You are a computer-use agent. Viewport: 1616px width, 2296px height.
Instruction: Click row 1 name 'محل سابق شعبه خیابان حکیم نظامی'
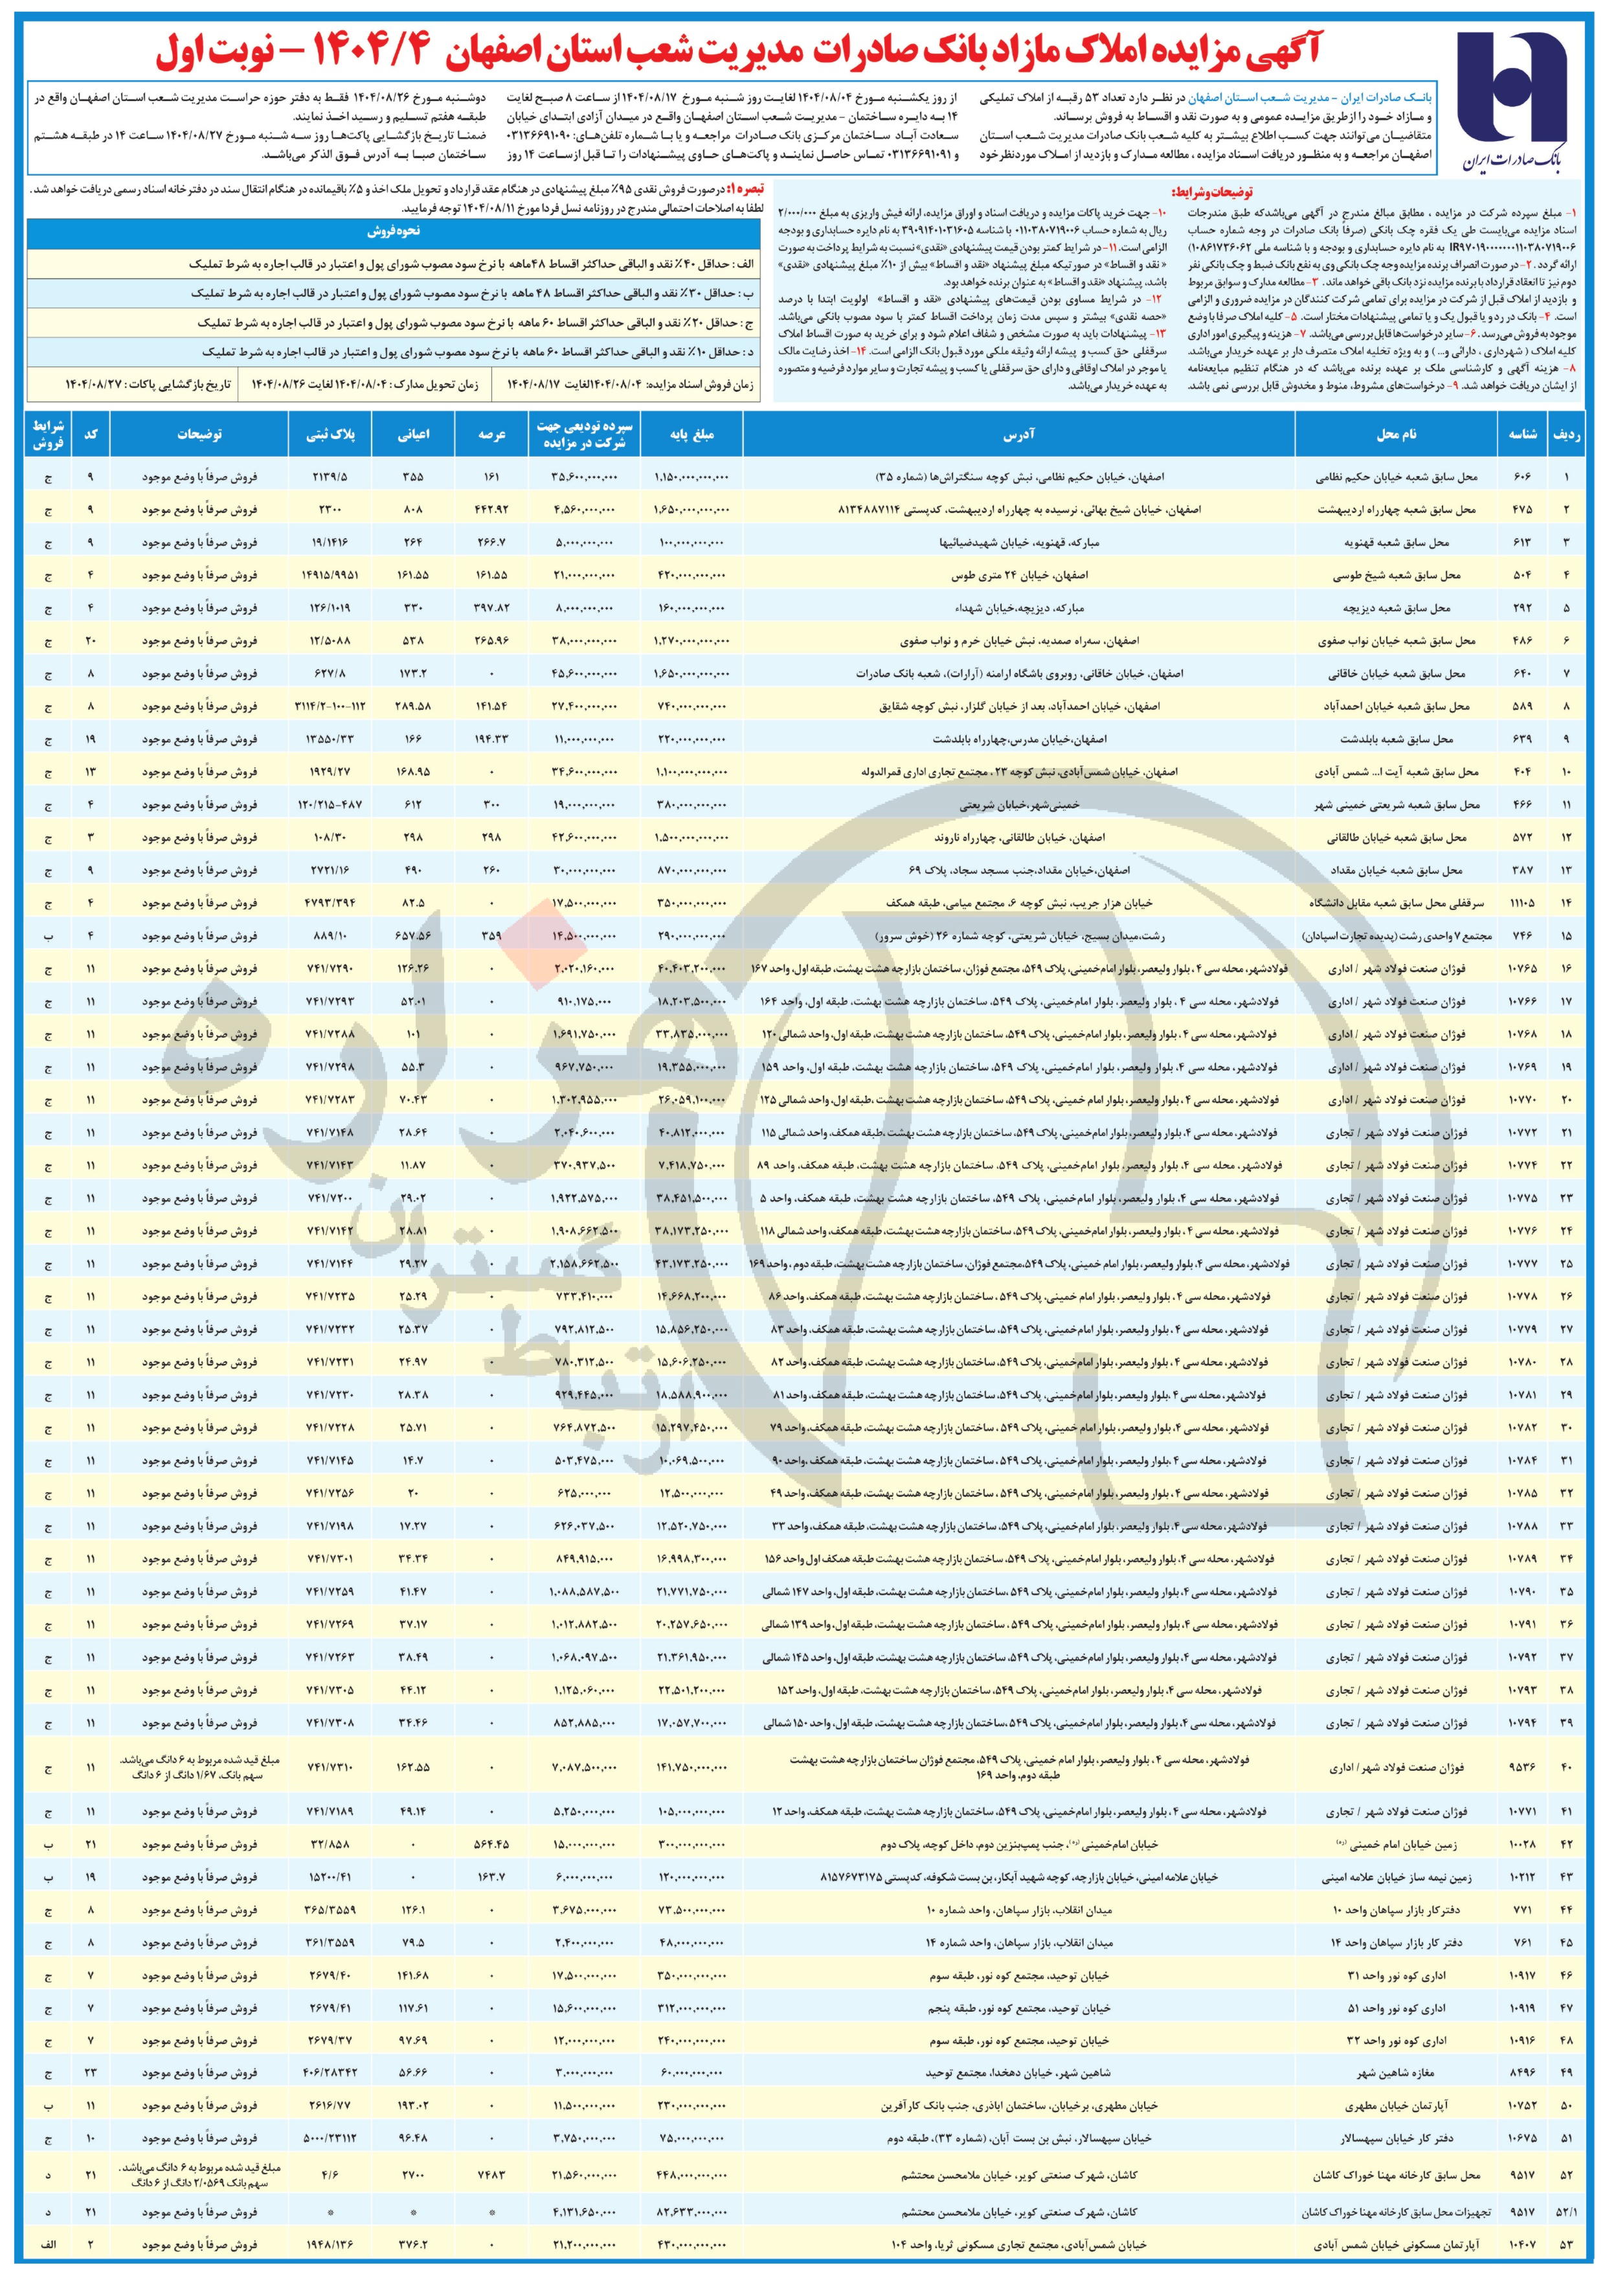pos(1396,478)
